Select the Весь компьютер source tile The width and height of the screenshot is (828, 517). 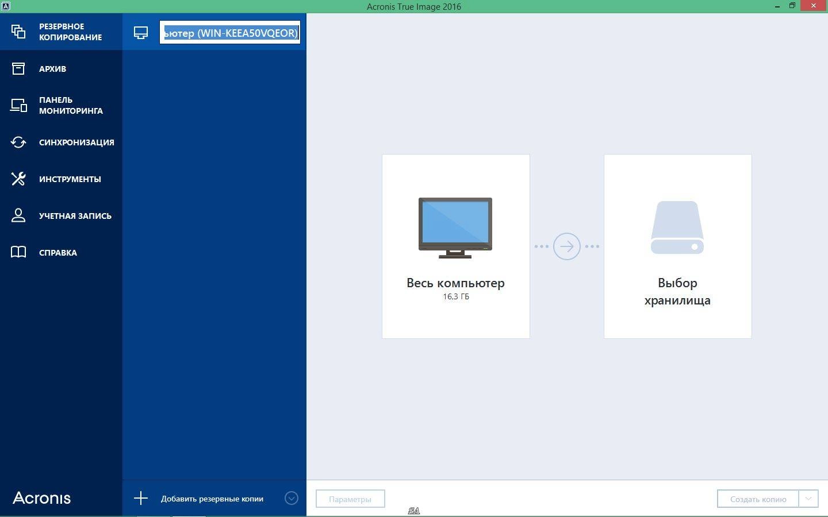[x=456, y=246]
